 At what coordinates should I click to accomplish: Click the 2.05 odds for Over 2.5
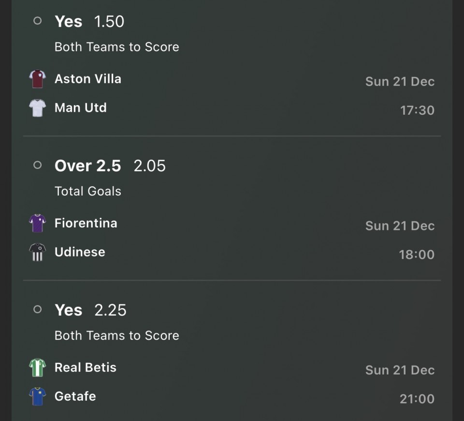tap(150, 165)
